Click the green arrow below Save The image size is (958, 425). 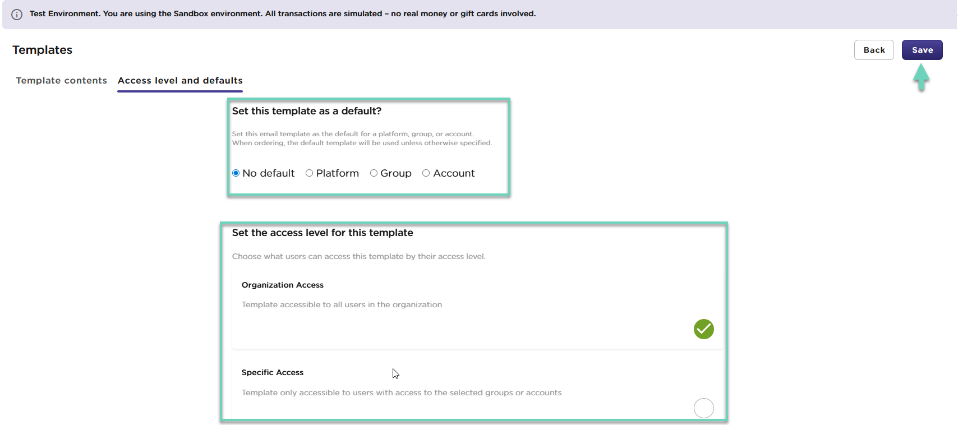click(921, 77)
